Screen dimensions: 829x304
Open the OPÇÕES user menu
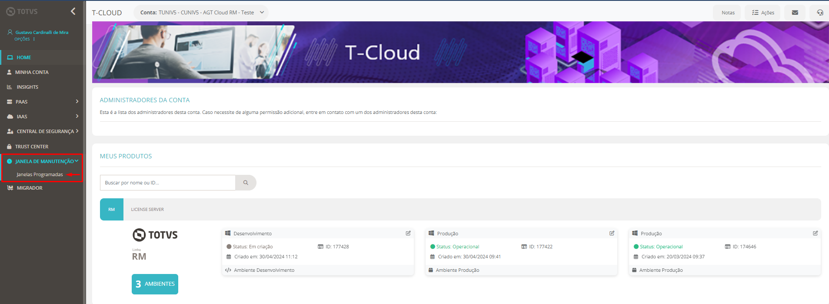(x=25, y=39)
